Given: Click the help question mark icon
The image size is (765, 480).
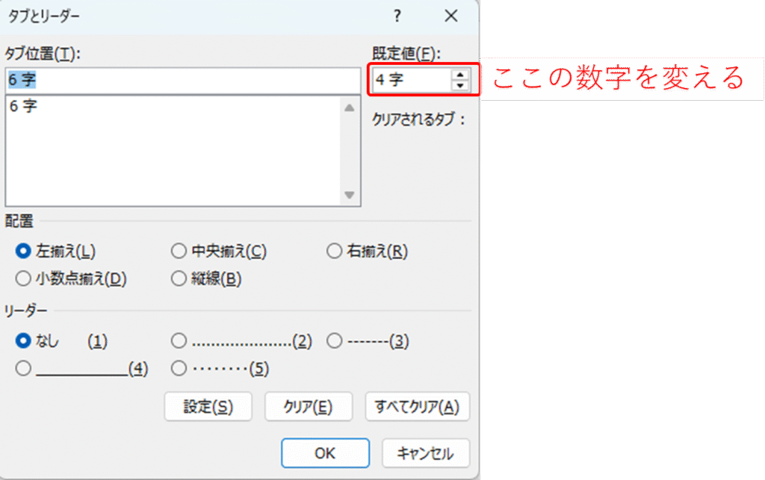Looking at the screenshot, I should click(397, 16).
